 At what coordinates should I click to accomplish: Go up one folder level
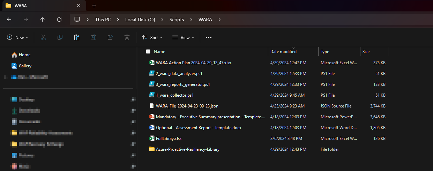tap(43, 20)
